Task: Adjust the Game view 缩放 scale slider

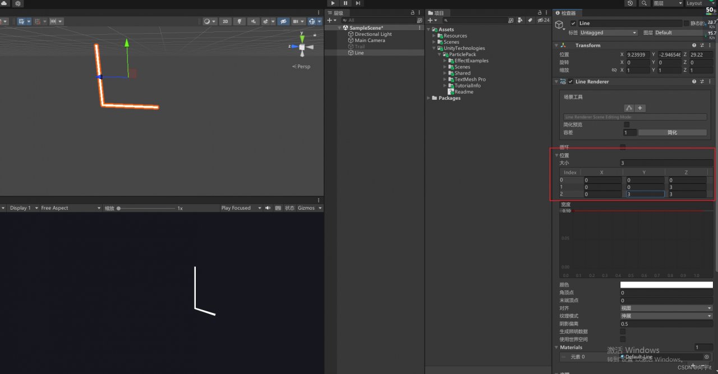Action: [146, 208]
